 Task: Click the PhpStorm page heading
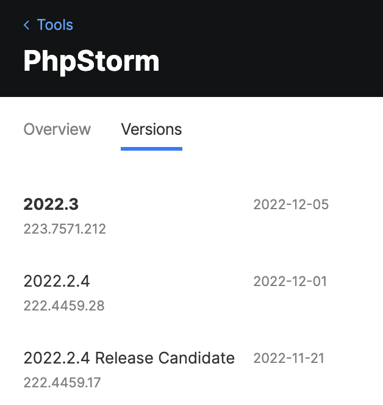click(x=91, y=61)
